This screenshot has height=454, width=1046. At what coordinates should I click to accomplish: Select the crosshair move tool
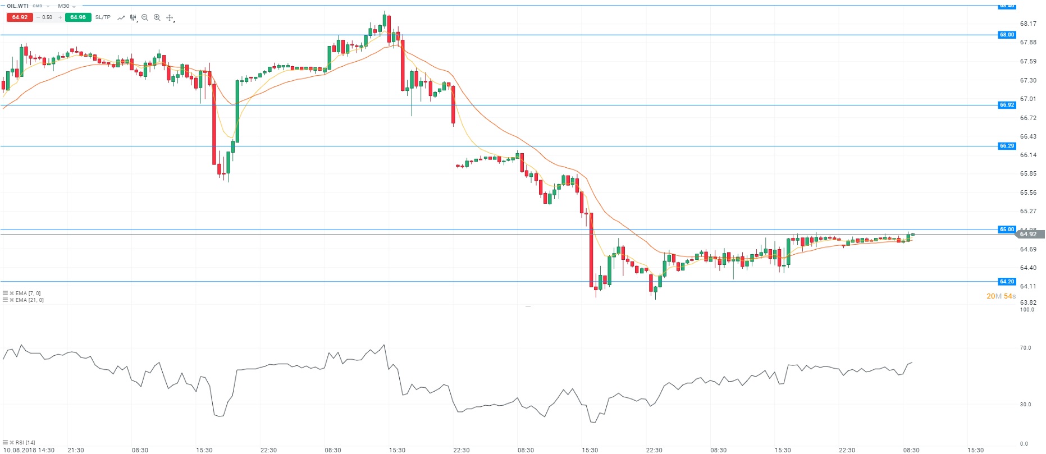point(170,17)
